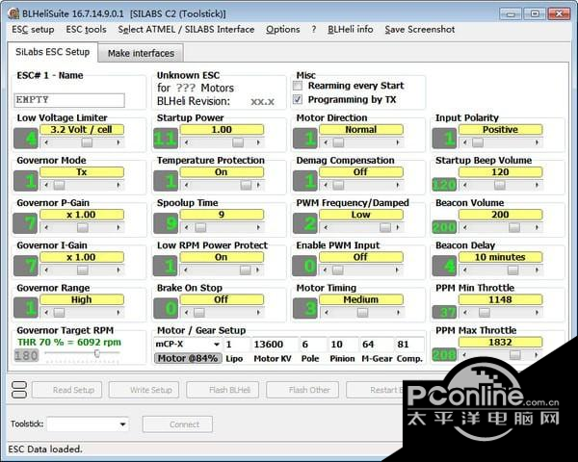This screenshot has width=578, height=462.
Task: Click right arrow of Motor Direction scrollbar
Action: pyautogui.click(x=398, y=142)
